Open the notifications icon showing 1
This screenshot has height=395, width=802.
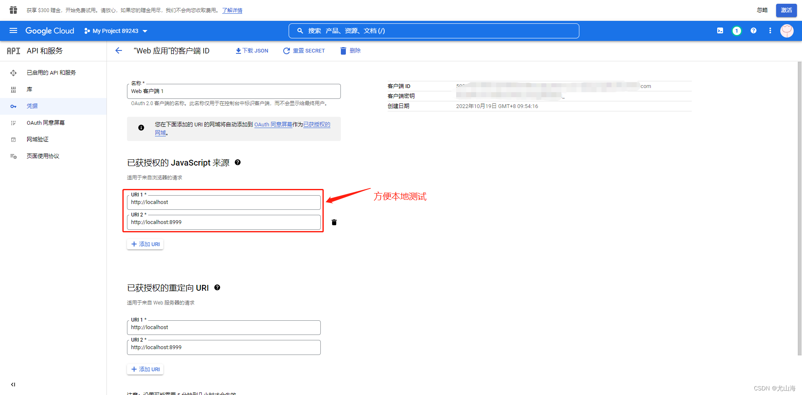(736, 30)
